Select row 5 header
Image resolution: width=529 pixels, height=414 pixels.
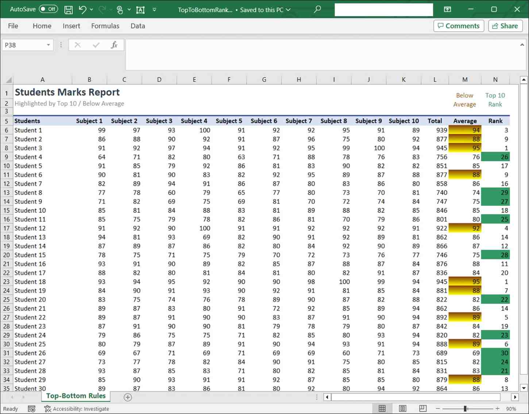coord(7,121)
